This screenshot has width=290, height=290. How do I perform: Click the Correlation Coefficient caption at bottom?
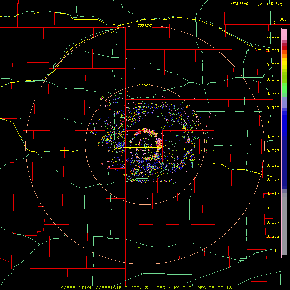[x=146, y=288]
